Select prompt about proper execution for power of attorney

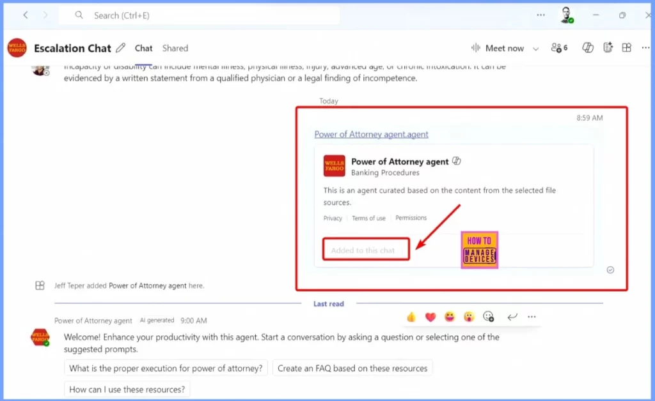[x=166, y=368]
